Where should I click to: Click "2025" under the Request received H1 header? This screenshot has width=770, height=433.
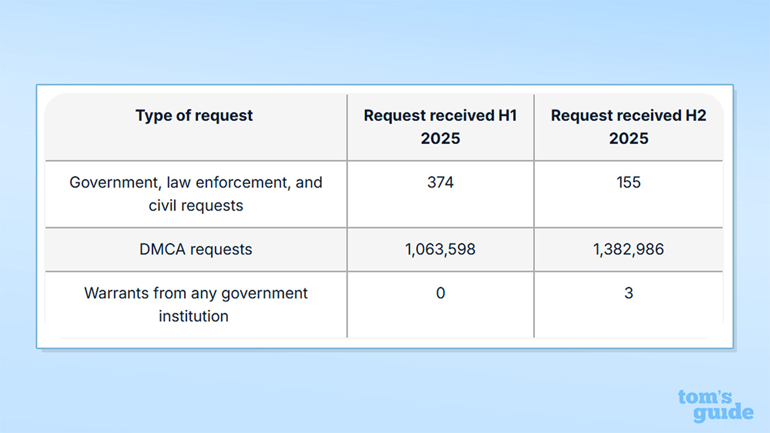pyautogui.click(x=440, y=138)
